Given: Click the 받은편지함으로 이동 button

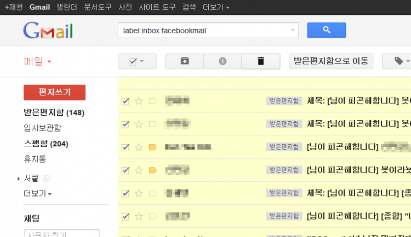Looking at the screenshot, I should (331, 61).
